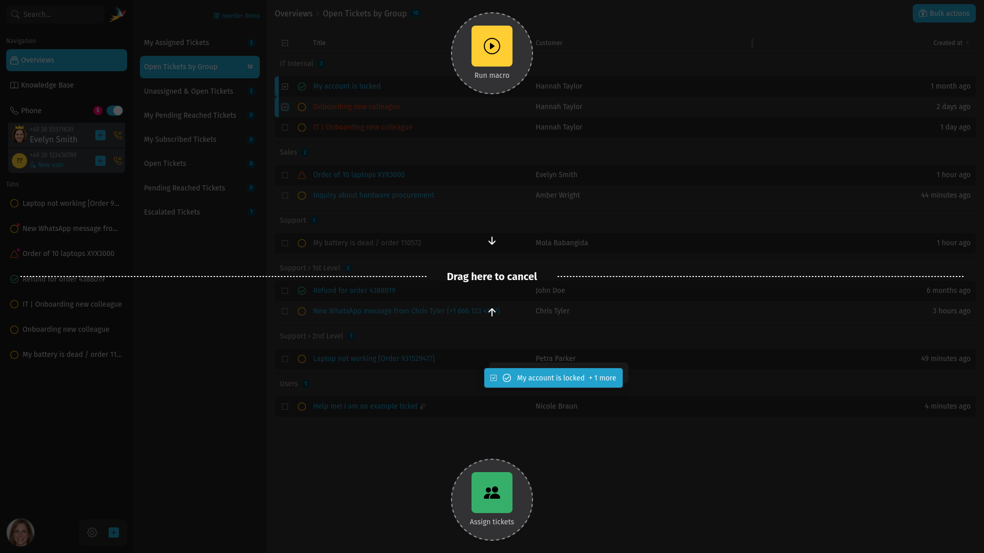Uncheck the My account is locked row checkbox

click(285, 87)
